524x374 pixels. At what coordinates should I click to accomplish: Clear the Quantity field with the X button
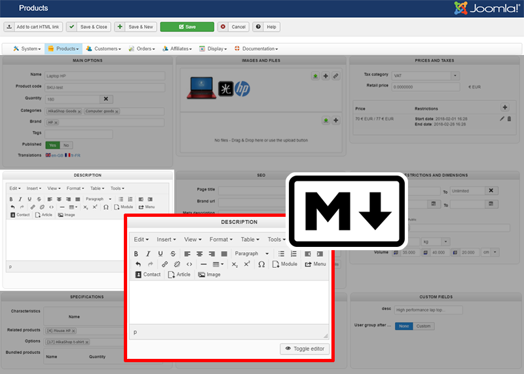coord(106,100)
